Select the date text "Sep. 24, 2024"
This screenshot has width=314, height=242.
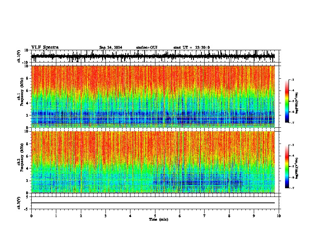tap(111, 47)
